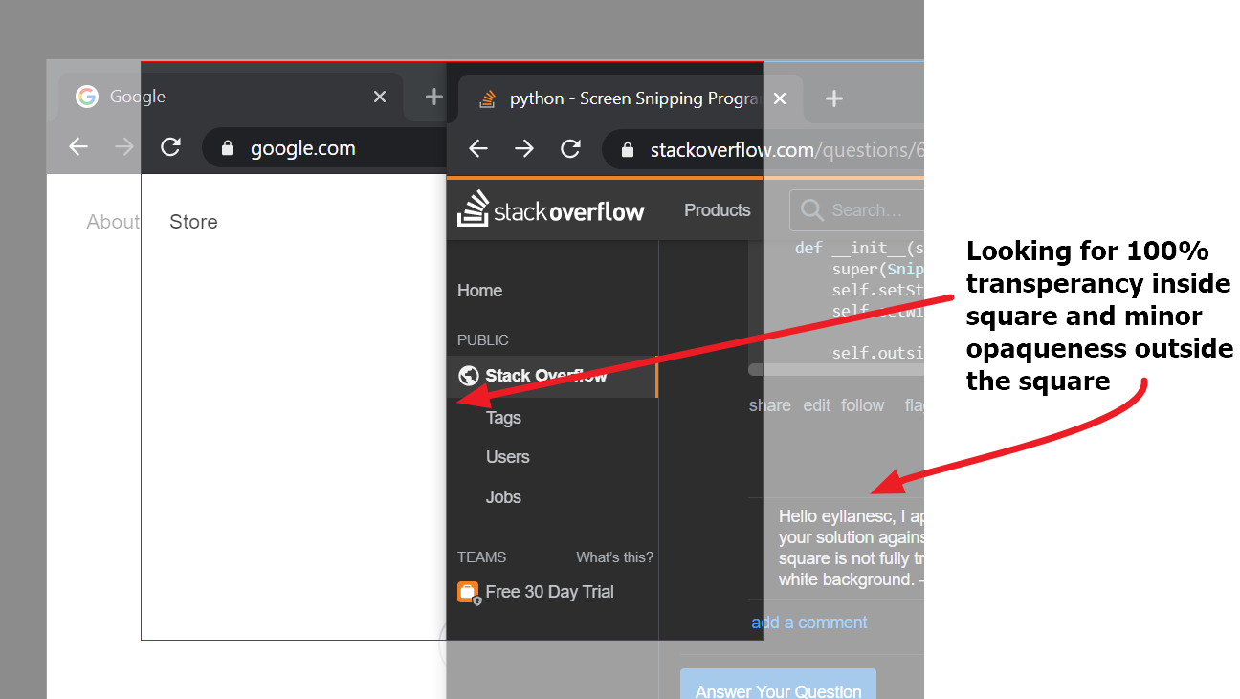Click the What's this? link
This screenshot has width=1240, height=699.
pyautogui.click(x=614, y=557)
